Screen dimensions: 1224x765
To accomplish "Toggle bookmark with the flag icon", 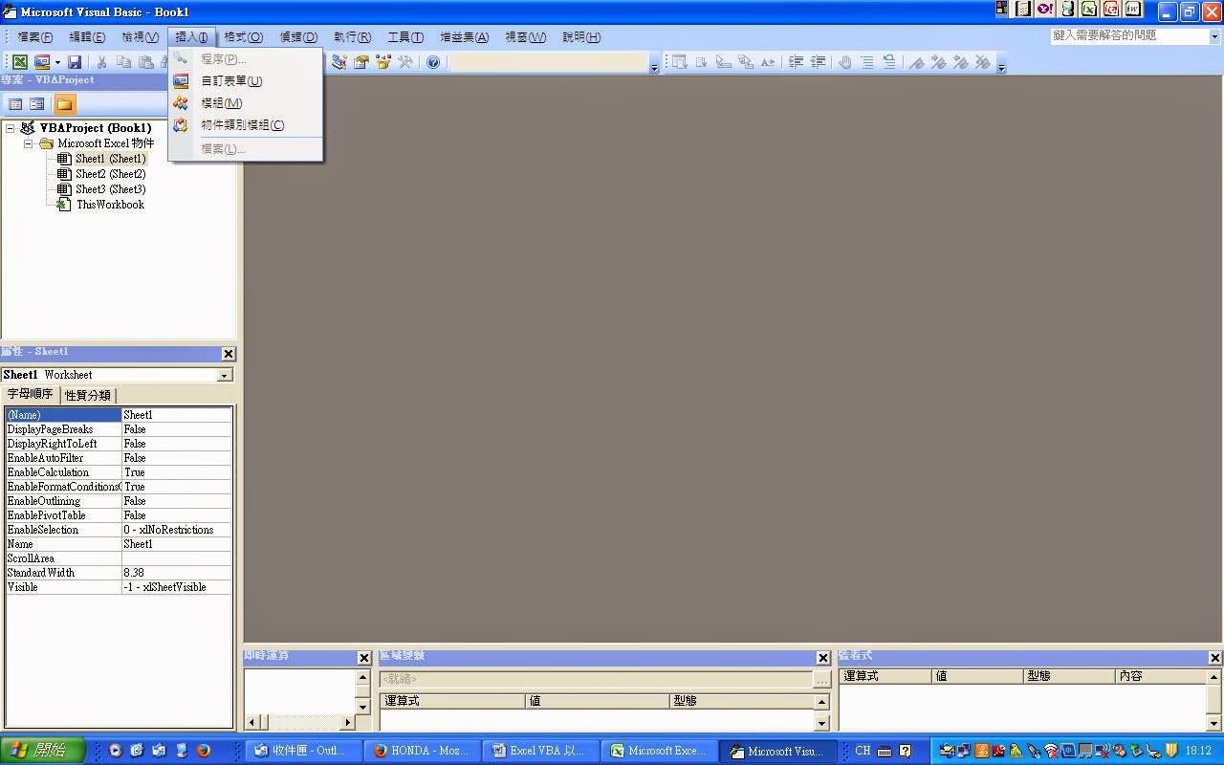I will 917,62.
